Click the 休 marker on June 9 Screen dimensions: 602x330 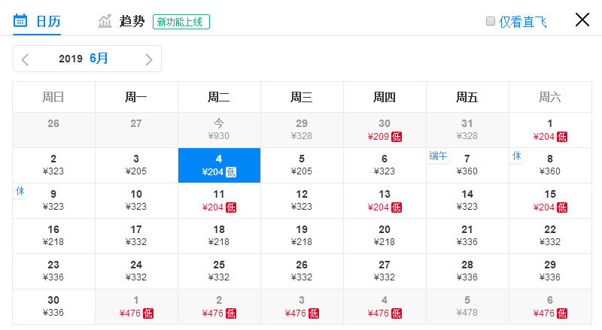coord(20,191)
